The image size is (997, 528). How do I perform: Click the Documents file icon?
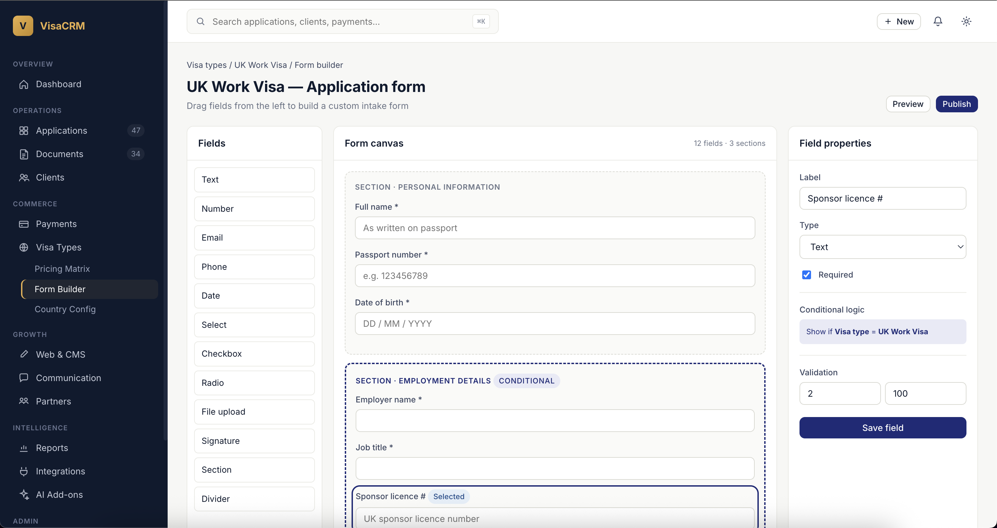(24, 154)
